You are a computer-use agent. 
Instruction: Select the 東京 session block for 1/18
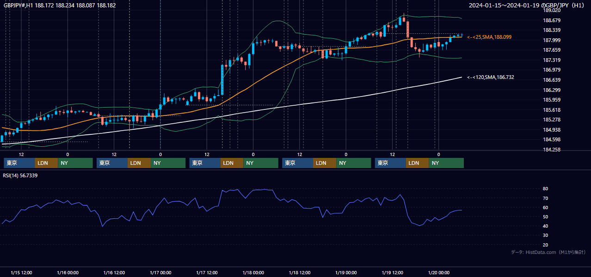[x=298, y=163]
